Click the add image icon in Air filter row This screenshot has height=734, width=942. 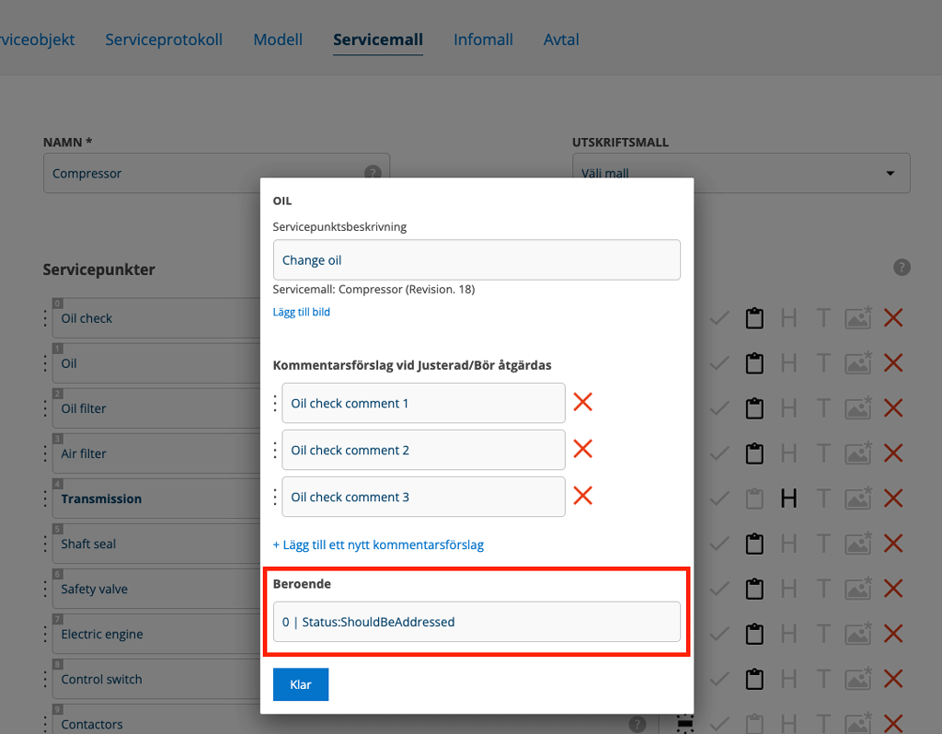(857, 453)
